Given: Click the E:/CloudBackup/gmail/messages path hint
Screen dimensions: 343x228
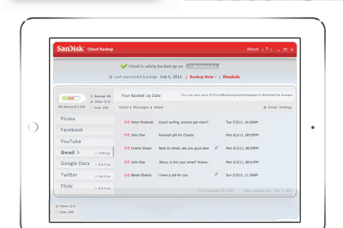Looking at the screenshot, I should [x=236, y=95].
